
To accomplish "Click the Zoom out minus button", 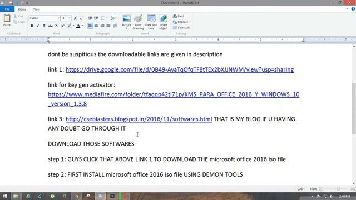I will pos(321,189).
